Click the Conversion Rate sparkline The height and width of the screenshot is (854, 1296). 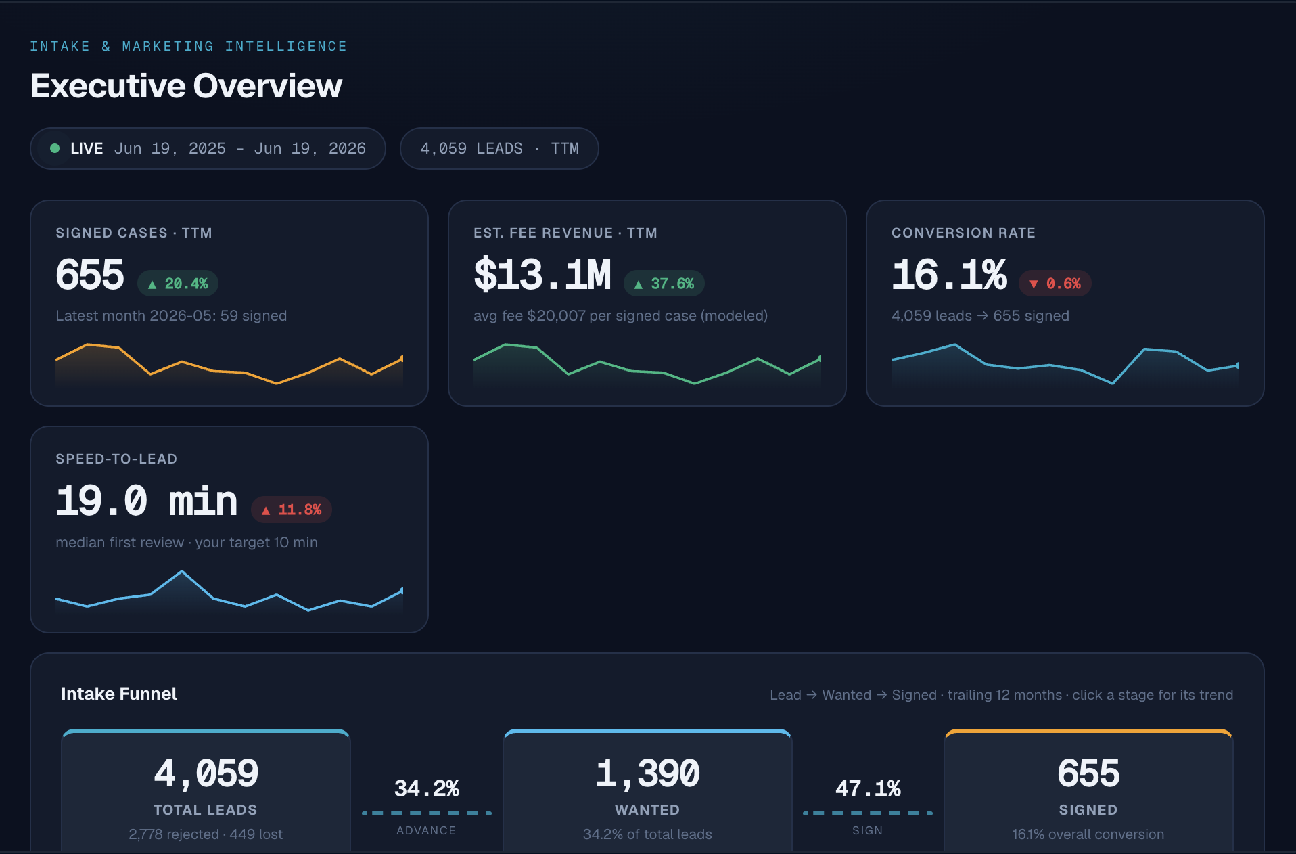[x=1065, y=364]
